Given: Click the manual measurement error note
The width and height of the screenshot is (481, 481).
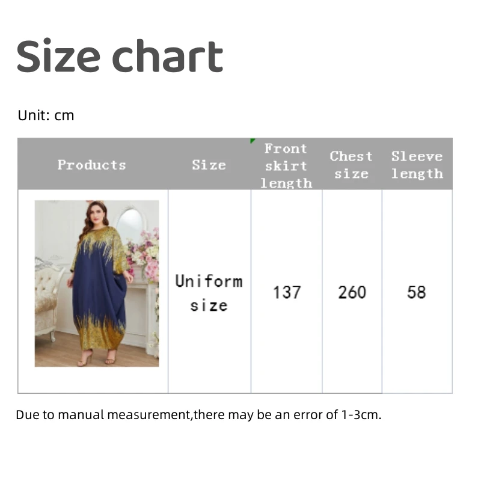Looking at the screenshot, I should [x=198, y=415].
